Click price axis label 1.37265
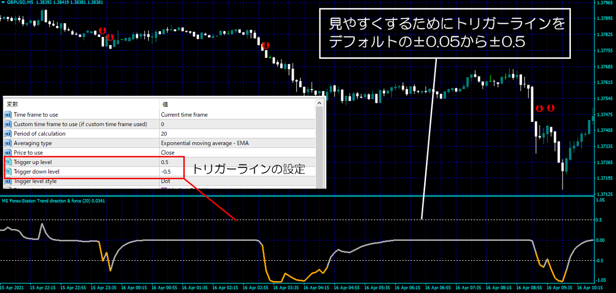616x293 pixels. (x=606, y=162)
